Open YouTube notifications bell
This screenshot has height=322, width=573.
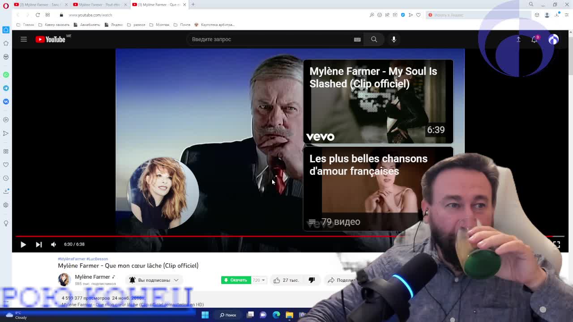[535, 39]
